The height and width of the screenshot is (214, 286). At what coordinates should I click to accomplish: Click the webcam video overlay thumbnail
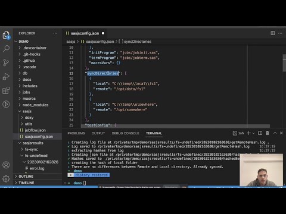pos(261,170)
